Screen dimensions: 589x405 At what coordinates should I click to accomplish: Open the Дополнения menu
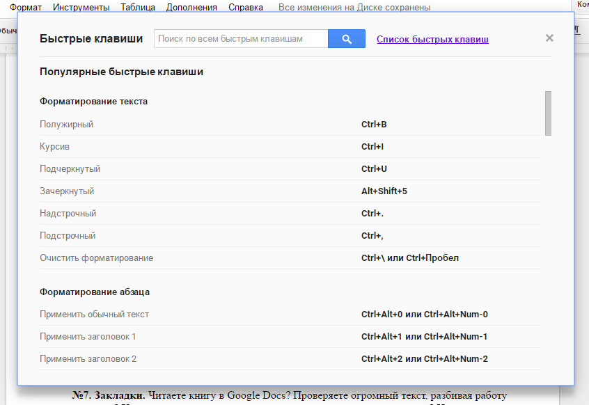click(191, 7)
